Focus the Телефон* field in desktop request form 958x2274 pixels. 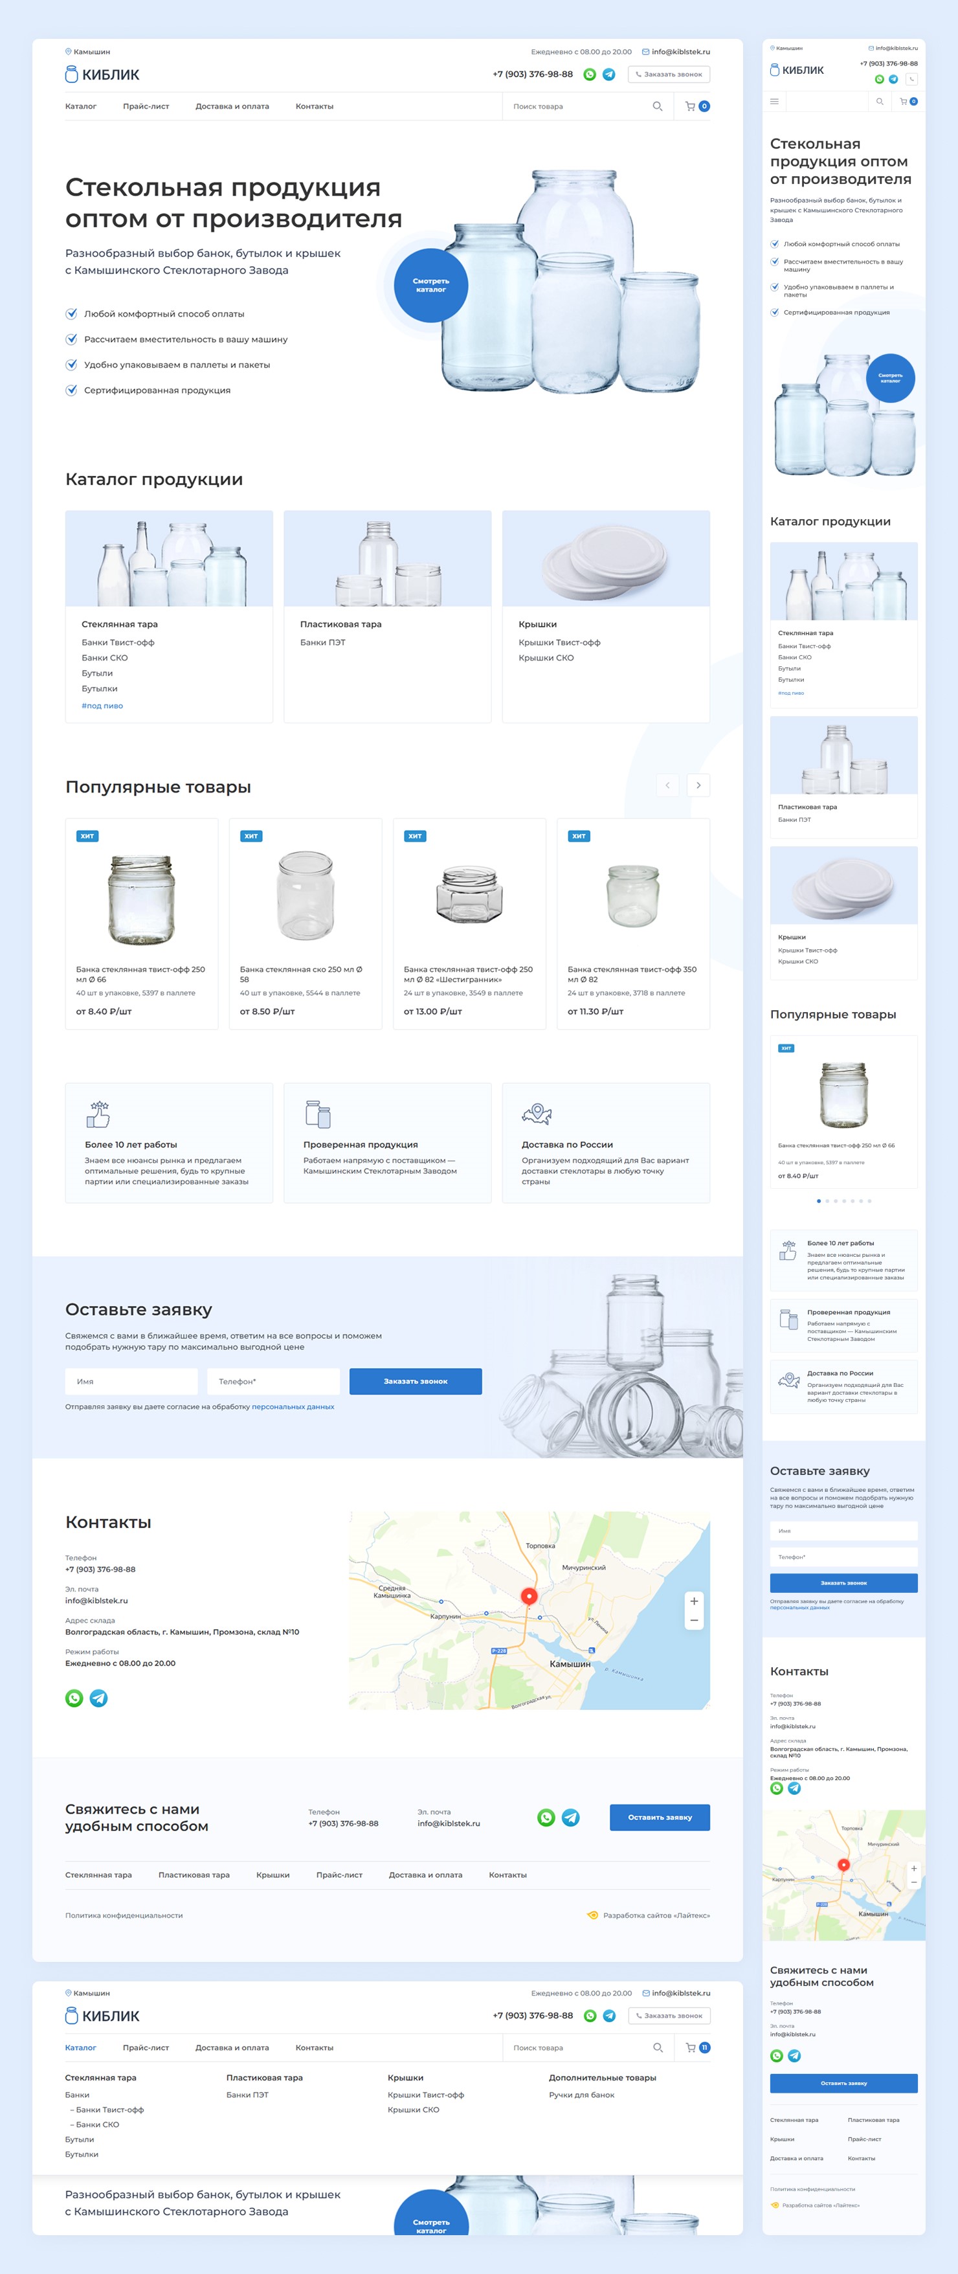[273, 1380]
